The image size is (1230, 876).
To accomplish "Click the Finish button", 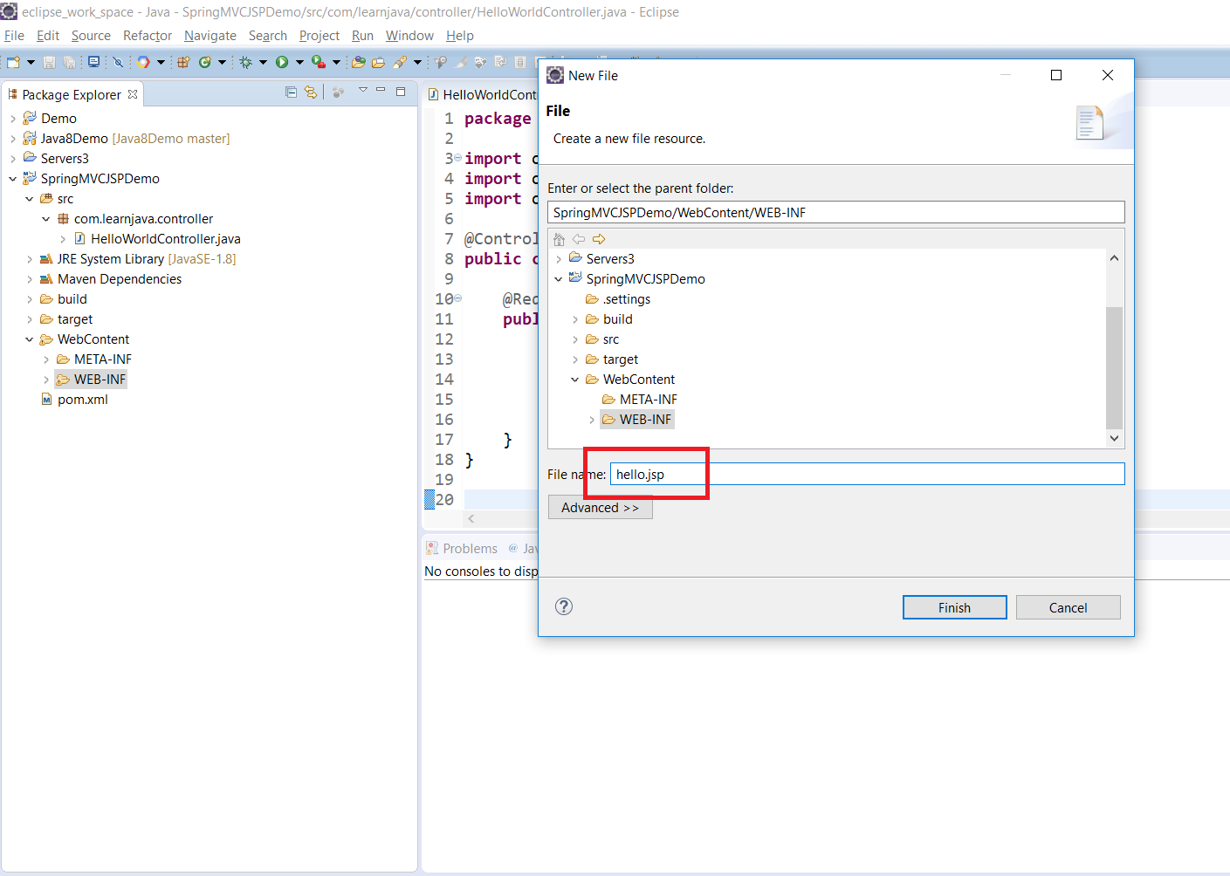I will tap(954, 607).
